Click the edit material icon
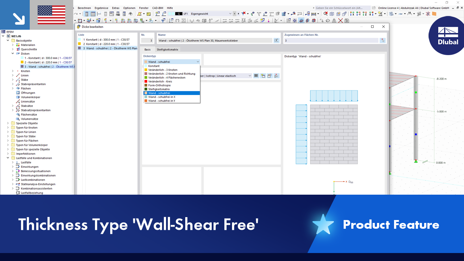 coord(270,76)
